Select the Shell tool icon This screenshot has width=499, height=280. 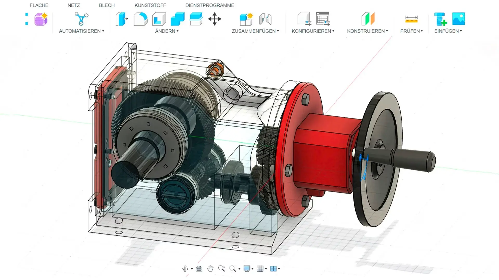click(159, 19)
